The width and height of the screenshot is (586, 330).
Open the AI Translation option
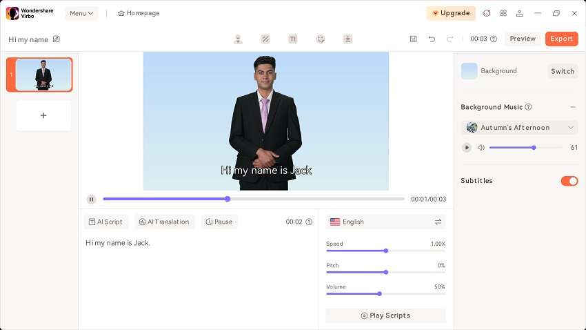coord(164,222)
